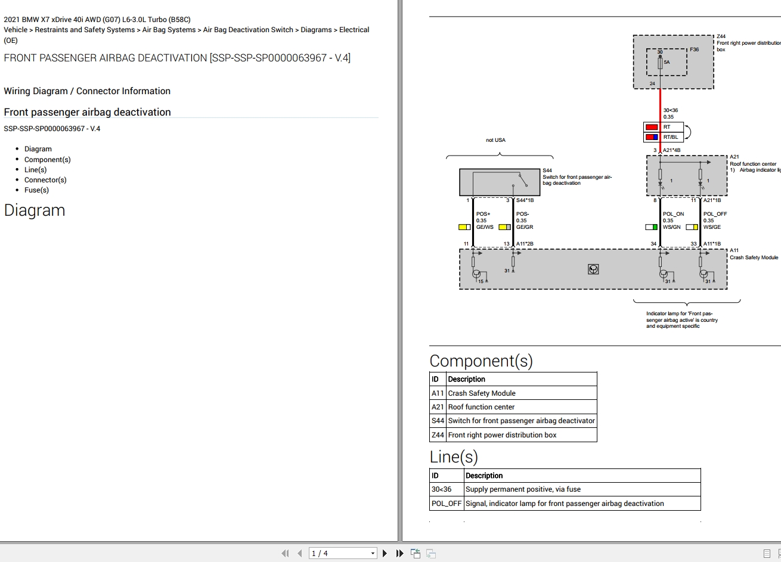Jump to Diagram section in contents list
The width and height of the screenshot is (781, 562).
click(38, 149)
